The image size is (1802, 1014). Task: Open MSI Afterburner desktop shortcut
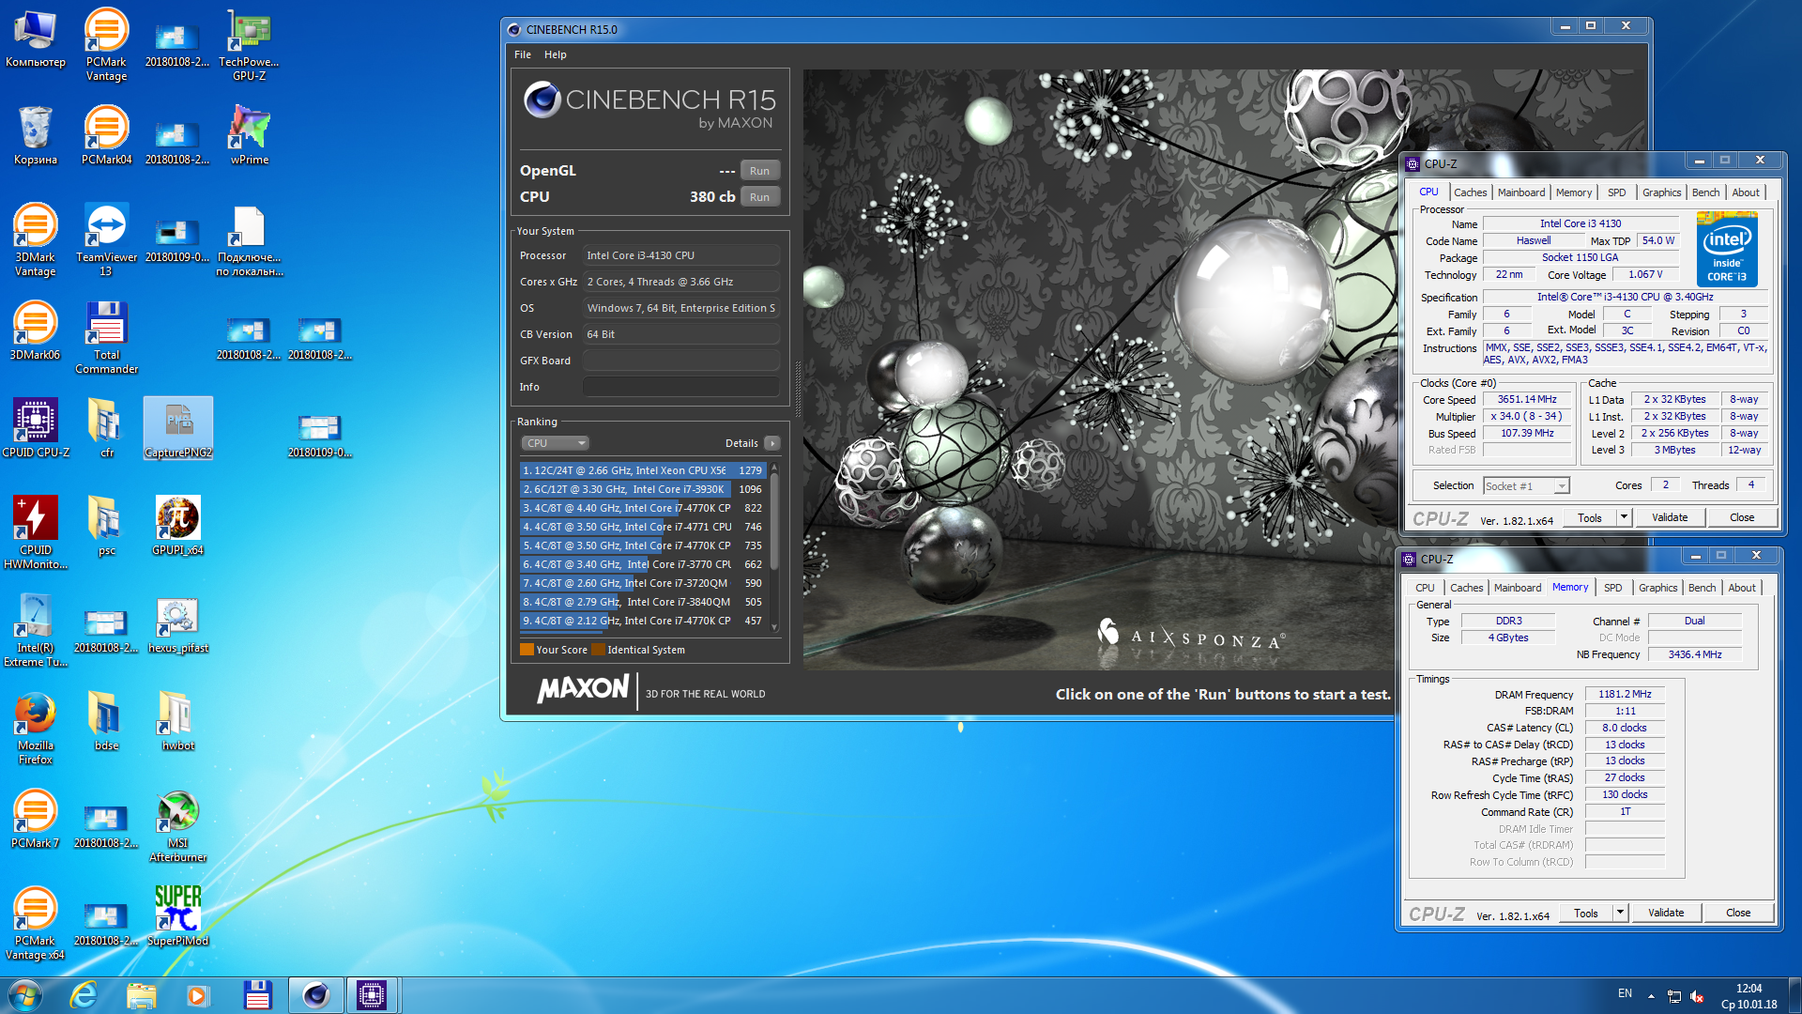177,826
